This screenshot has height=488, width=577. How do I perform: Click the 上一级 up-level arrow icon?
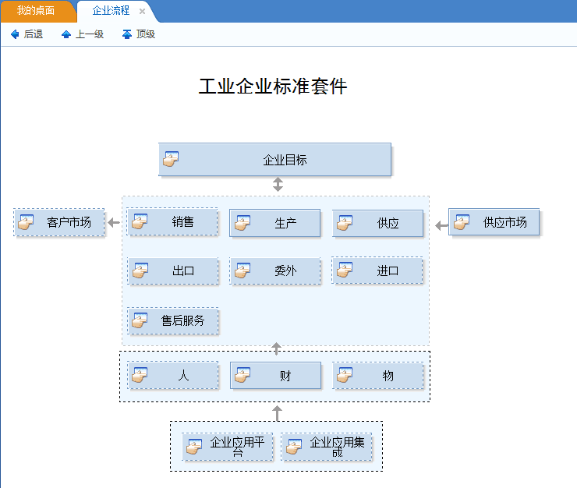66,34
